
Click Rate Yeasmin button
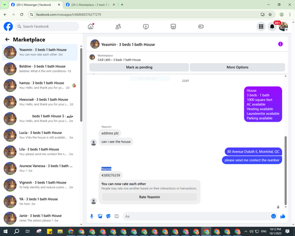click(149, 197)
